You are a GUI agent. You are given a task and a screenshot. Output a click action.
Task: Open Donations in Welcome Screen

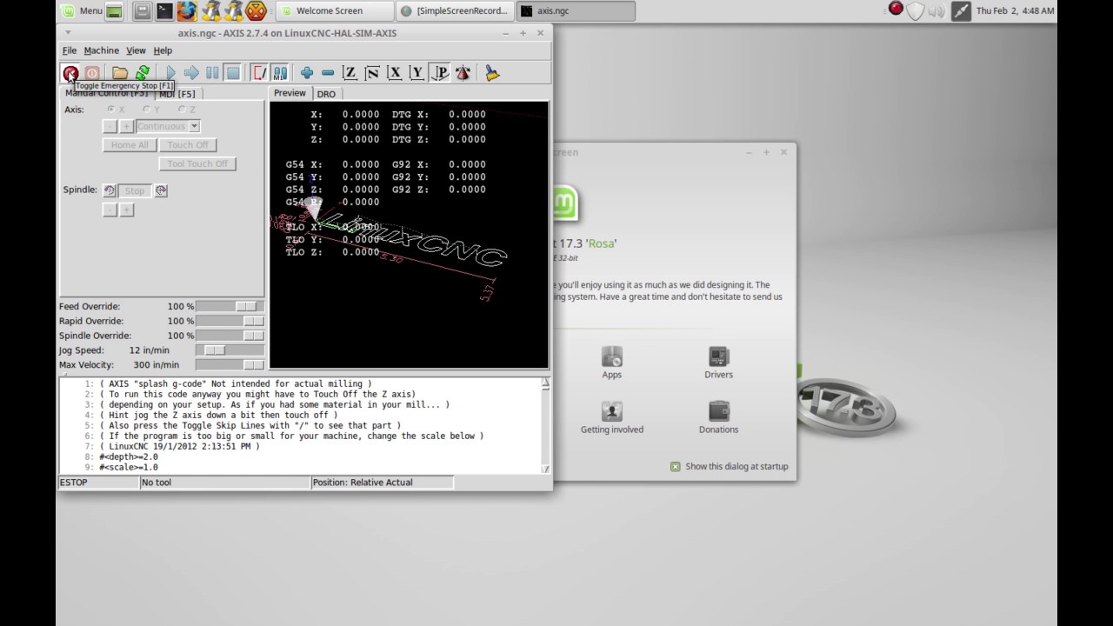(719, 417)
